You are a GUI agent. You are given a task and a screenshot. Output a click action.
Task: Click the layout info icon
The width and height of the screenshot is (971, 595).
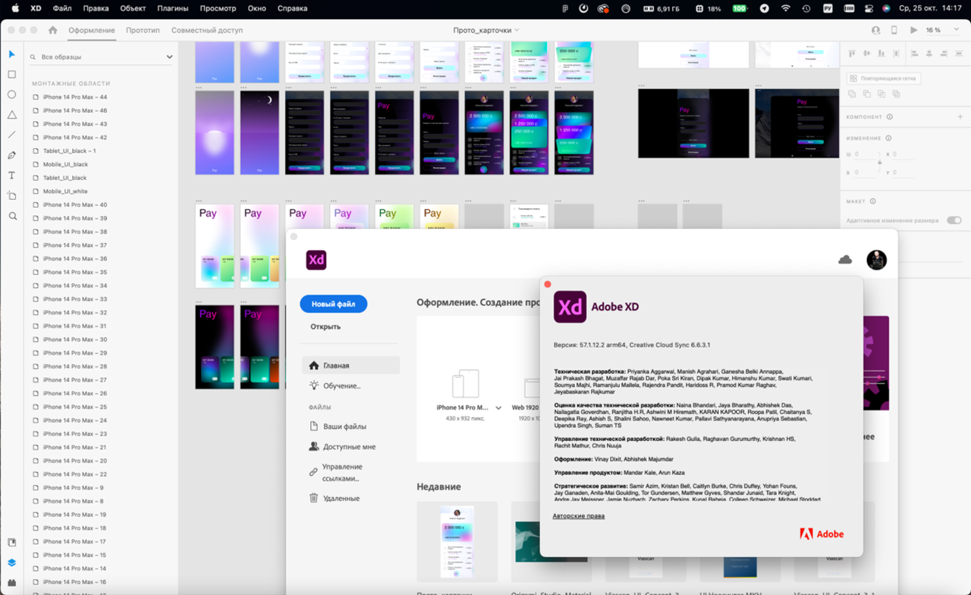click(x=873, y=201)
